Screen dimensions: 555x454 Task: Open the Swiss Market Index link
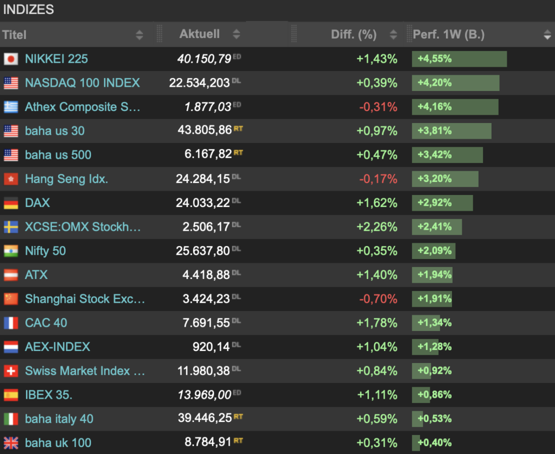pos(85,371)
